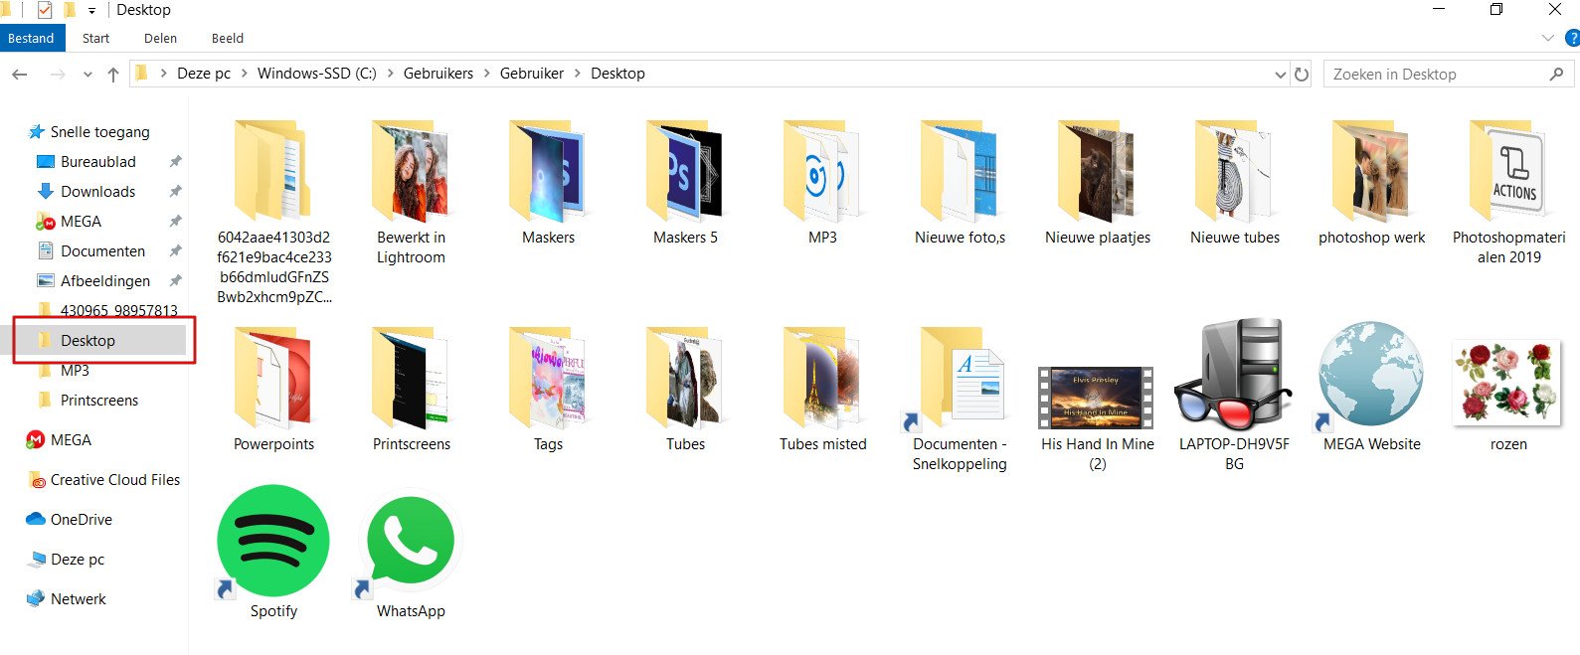Select the LAPTOP-DH9V5F BG computer icon
Screen dimensions: 1580x655
(x=1234, y=375)
